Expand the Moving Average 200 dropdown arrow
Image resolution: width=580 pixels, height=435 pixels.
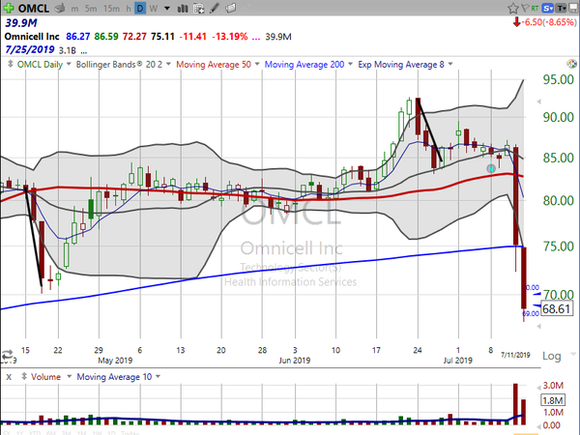pos(350,65)
